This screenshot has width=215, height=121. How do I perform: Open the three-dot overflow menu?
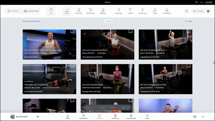point(203,117)
